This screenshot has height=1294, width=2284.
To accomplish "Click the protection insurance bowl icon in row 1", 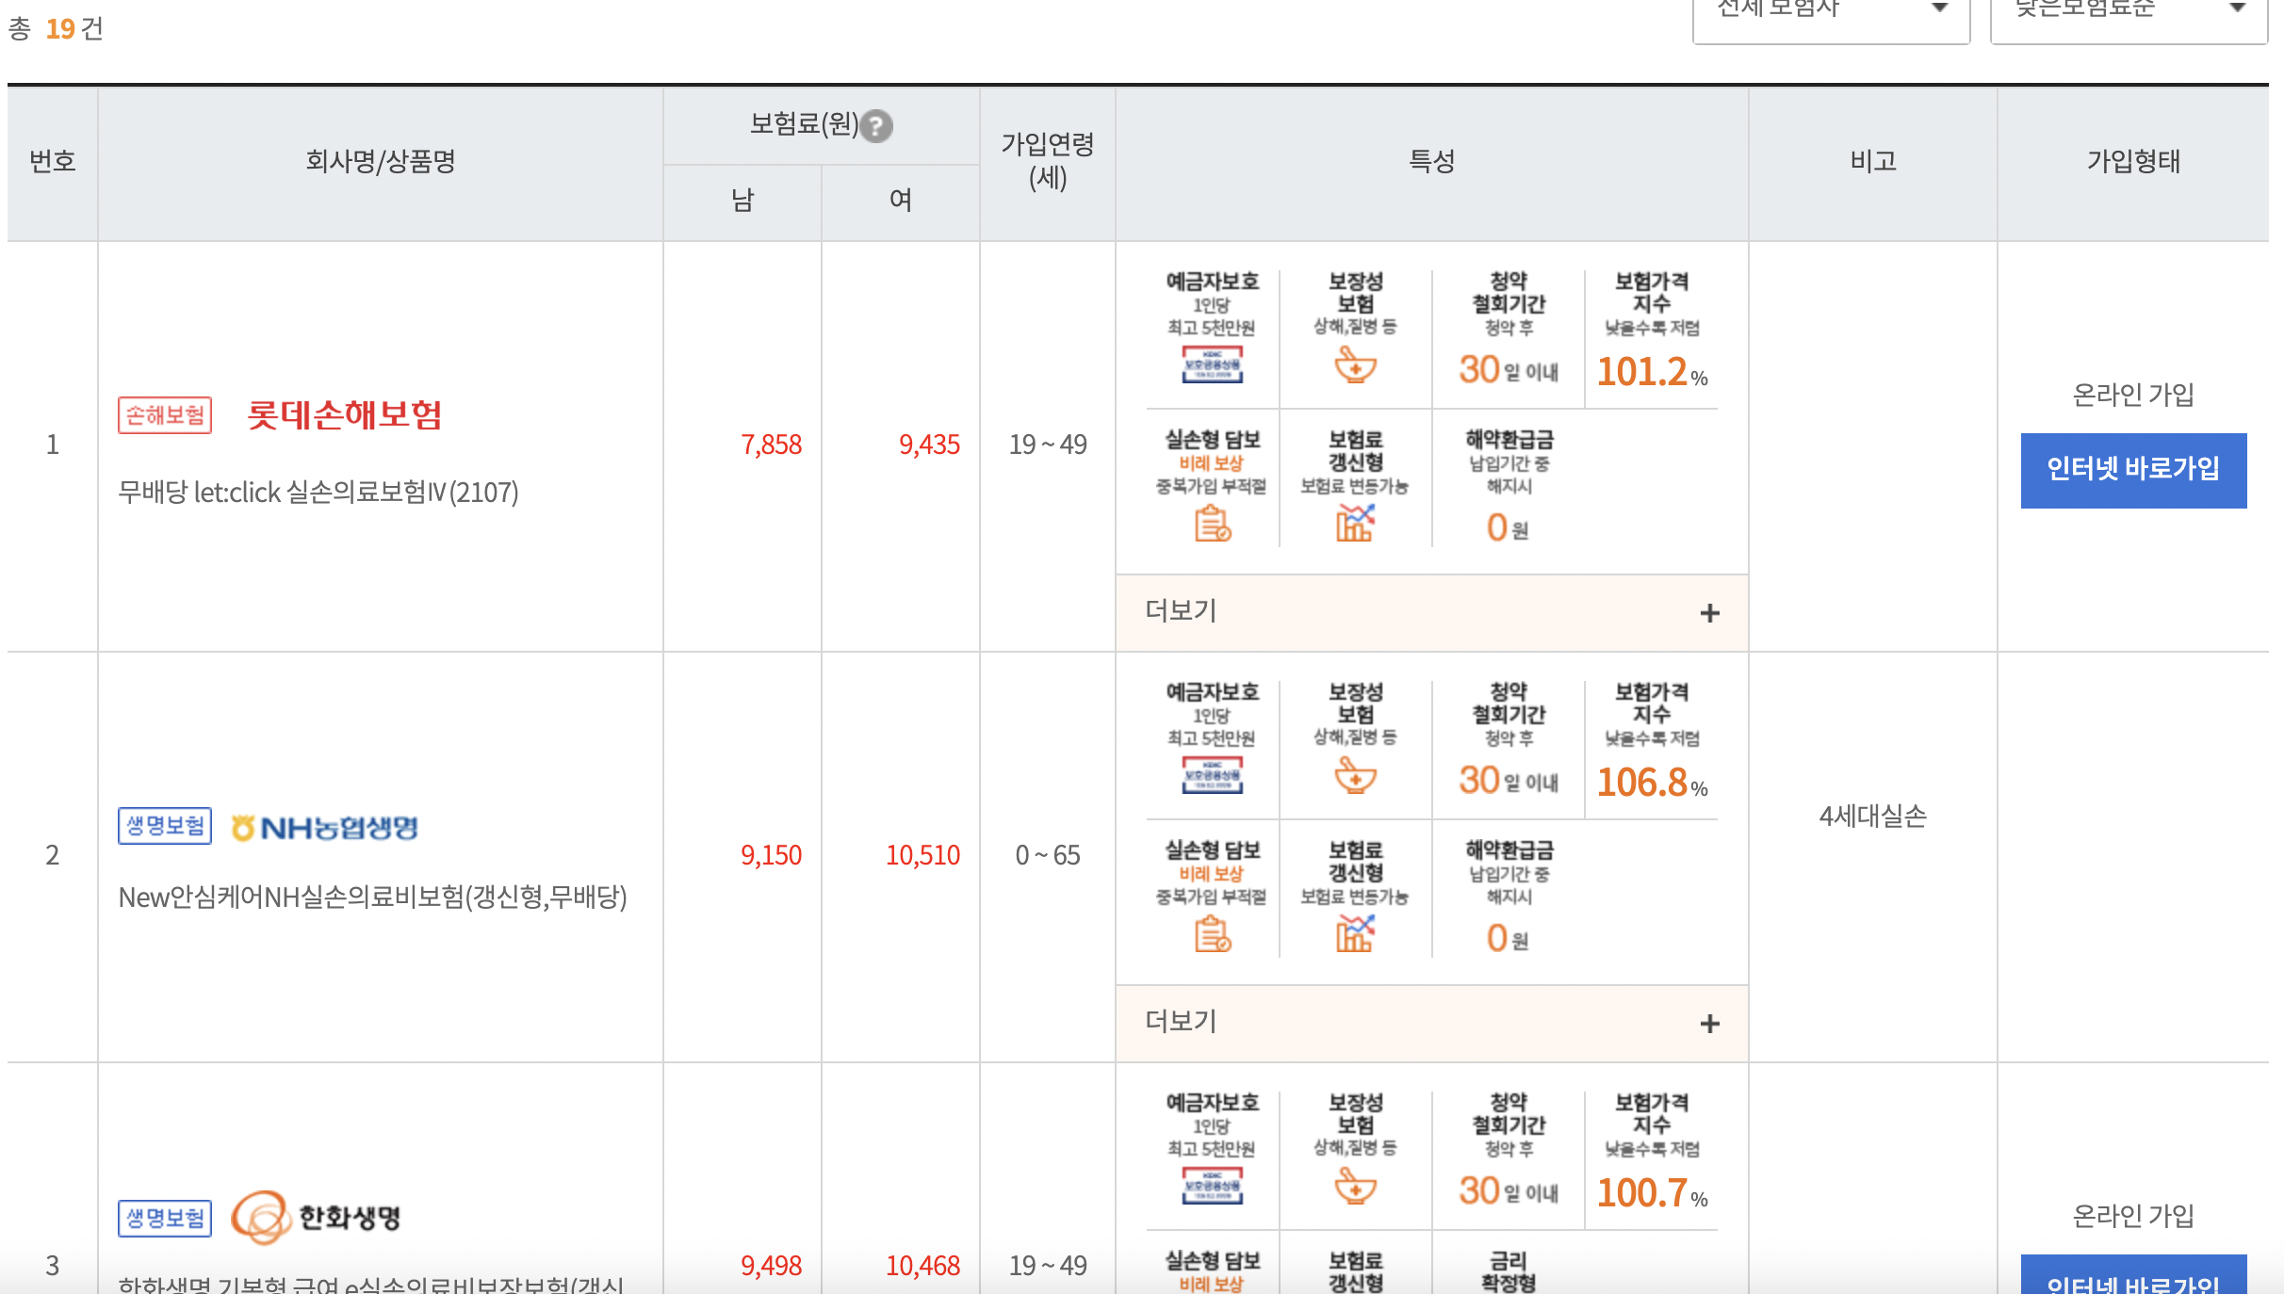I will coord(1355,364).
